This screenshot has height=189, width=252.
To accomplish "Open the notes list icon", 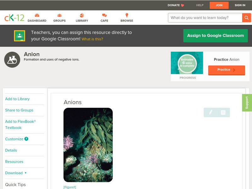I will point(223,112).
